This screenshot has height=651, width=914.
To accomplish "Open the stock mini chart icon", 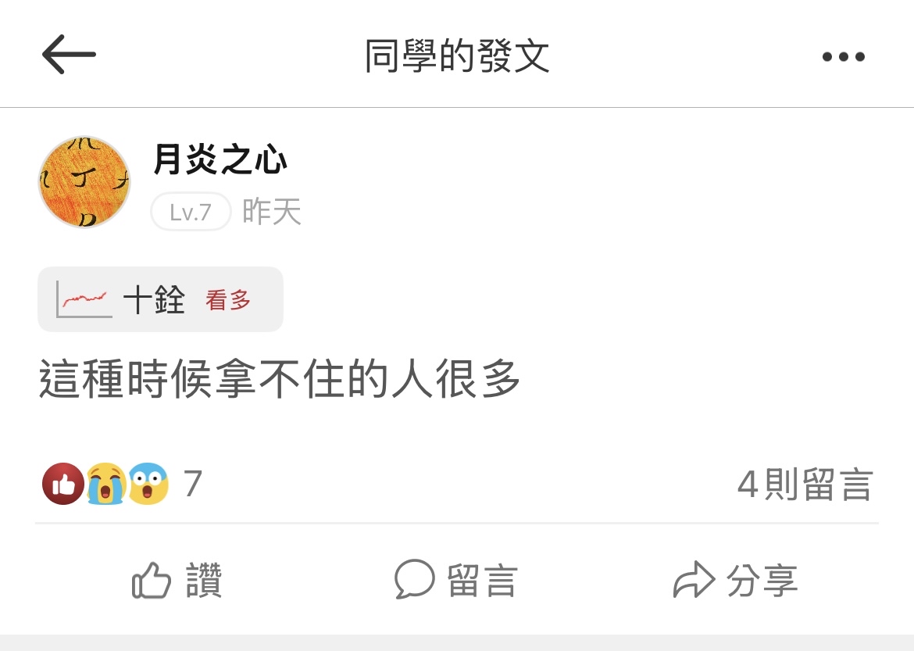I will coord(84,299).
